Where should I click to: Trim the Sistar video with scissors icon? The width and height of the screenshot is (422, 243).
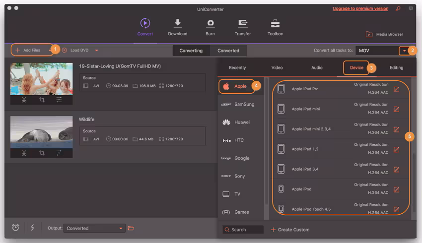click(x=24, y=100)
